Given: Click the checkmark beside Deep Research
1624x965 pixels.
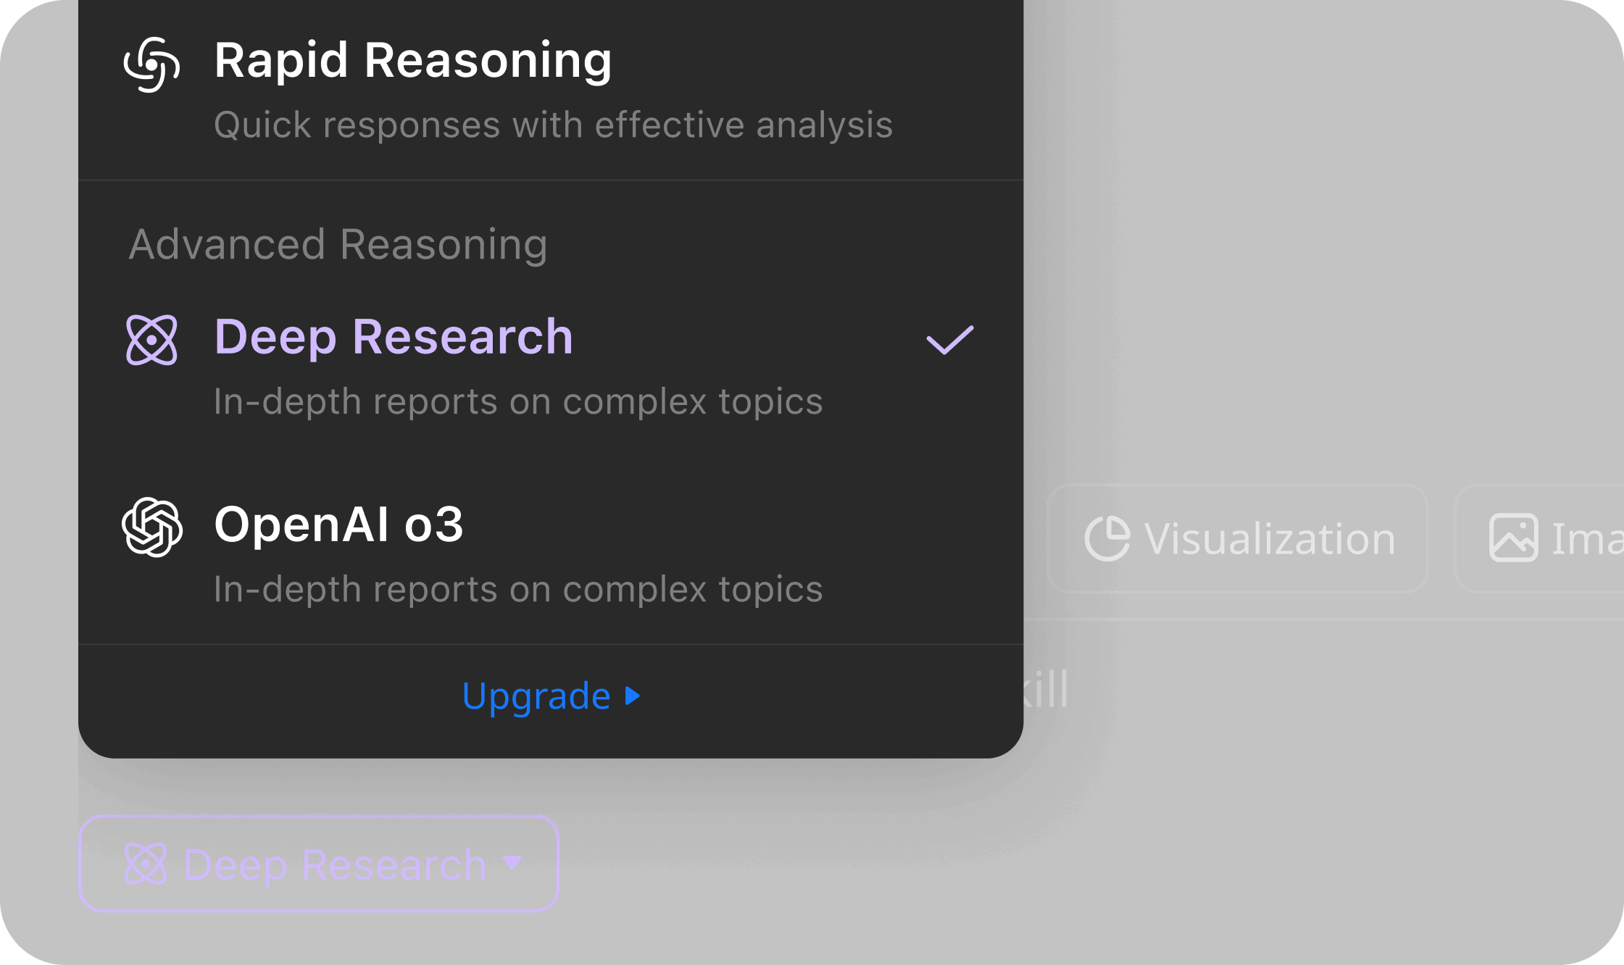Looking at the screenshot, I should pos(949,340).
